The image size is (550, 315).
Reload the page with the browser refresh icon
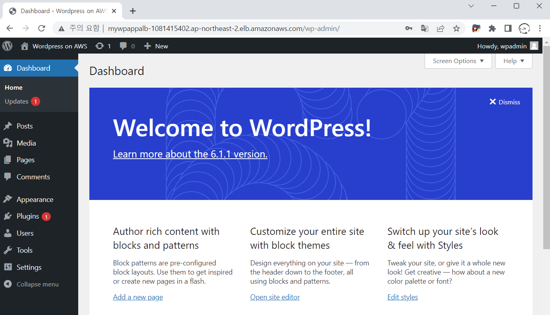pos(41,28)
